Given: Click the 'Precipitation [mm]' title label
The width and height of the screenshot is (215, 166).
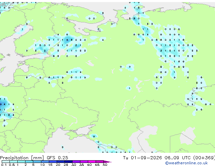Looking at the screenshot, I should 22,158.
